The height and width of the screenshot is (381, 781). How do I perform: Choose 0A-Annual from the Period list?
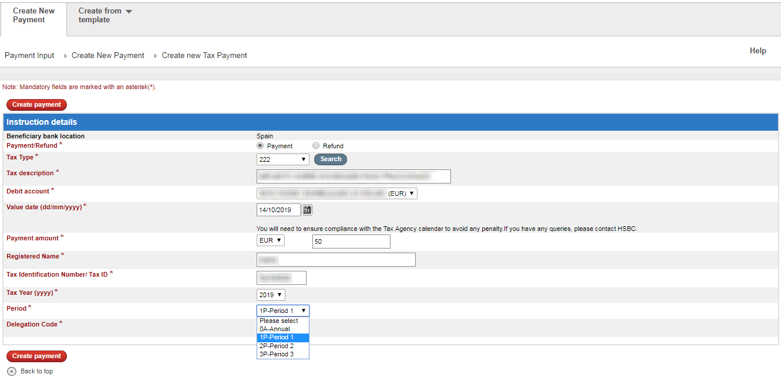(275, 329)
